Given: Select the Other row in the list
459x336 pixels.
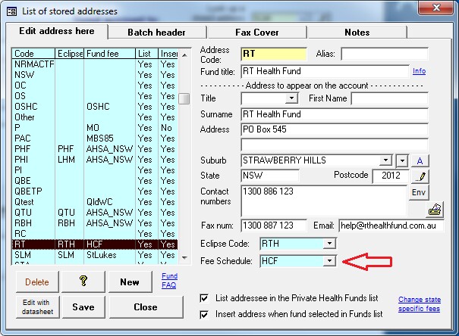Looking at the screenshot, I should point(95,117).
